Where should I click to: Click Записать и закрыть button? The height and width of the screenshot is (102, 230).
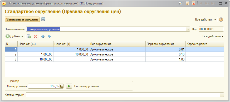22,19
